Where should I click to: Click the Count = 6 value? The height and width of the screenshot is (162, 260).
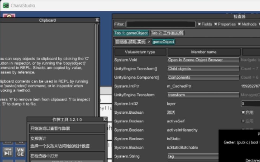click(249, 77)
